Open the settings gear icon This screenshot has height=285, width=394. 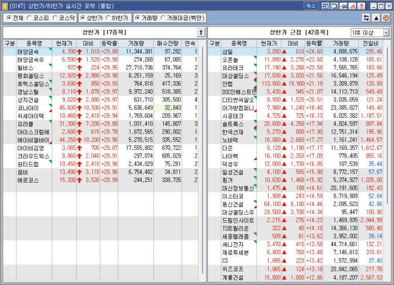click(x=386, y=18)
